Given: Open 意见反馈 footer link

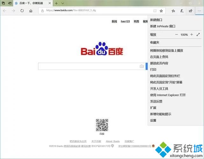Looking at the screenshot, I should [x=86, y=146].
